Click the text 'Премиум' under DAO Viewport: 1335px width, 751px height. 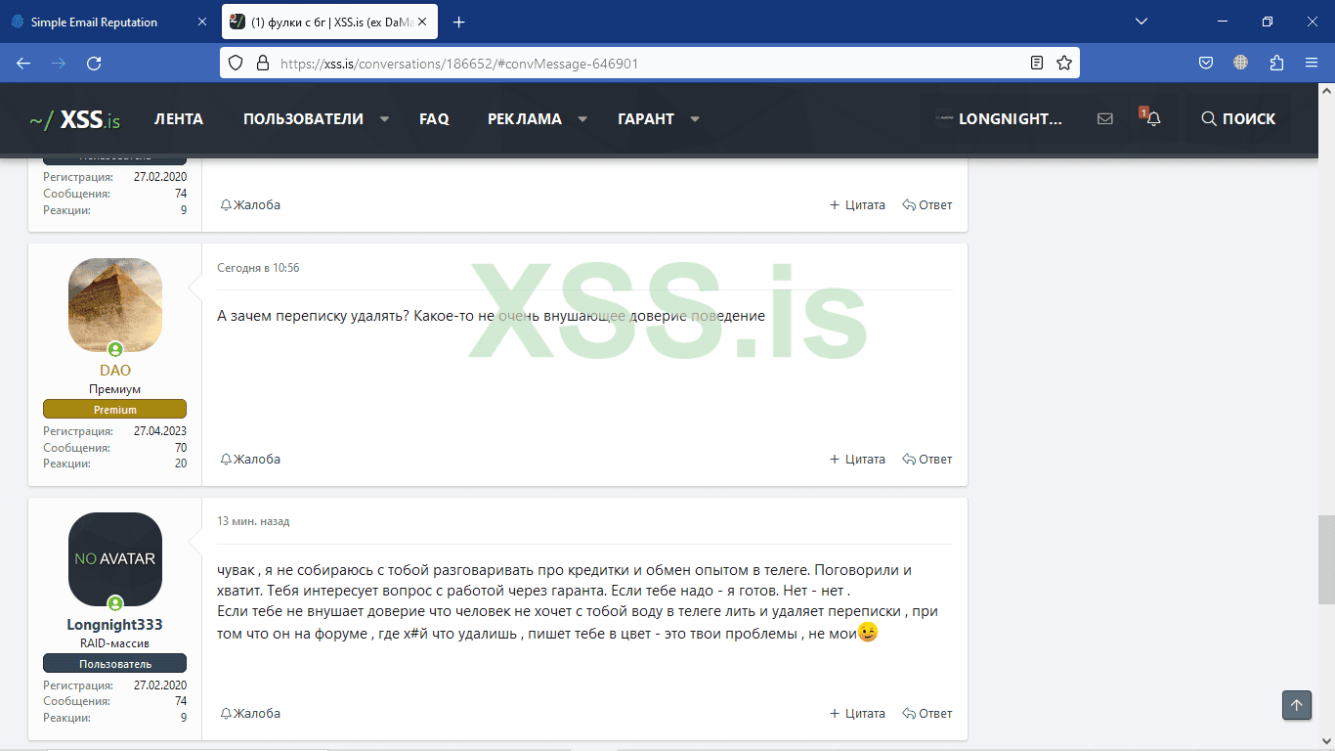[115, 389]
